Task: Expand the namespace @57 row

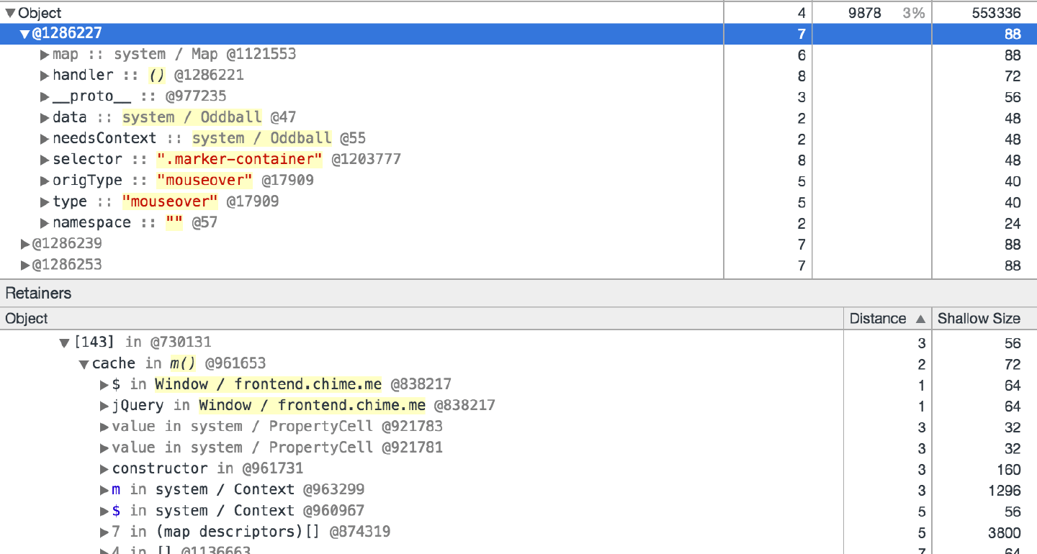Action: [x=45, y=223]
